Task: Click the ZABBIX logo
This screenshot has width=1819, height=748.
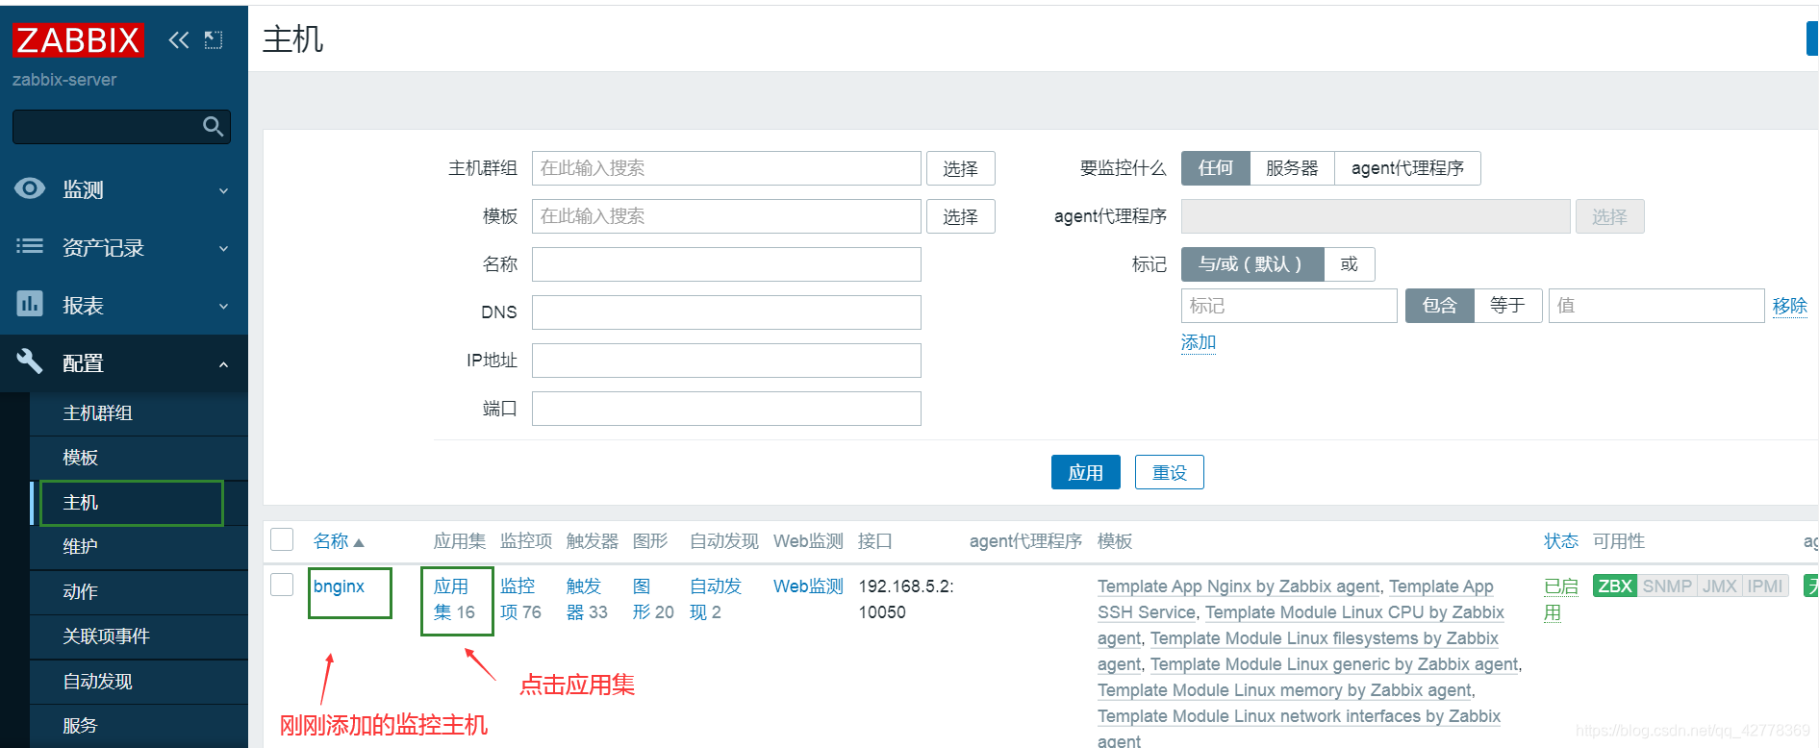Action: tap(78, 39)
